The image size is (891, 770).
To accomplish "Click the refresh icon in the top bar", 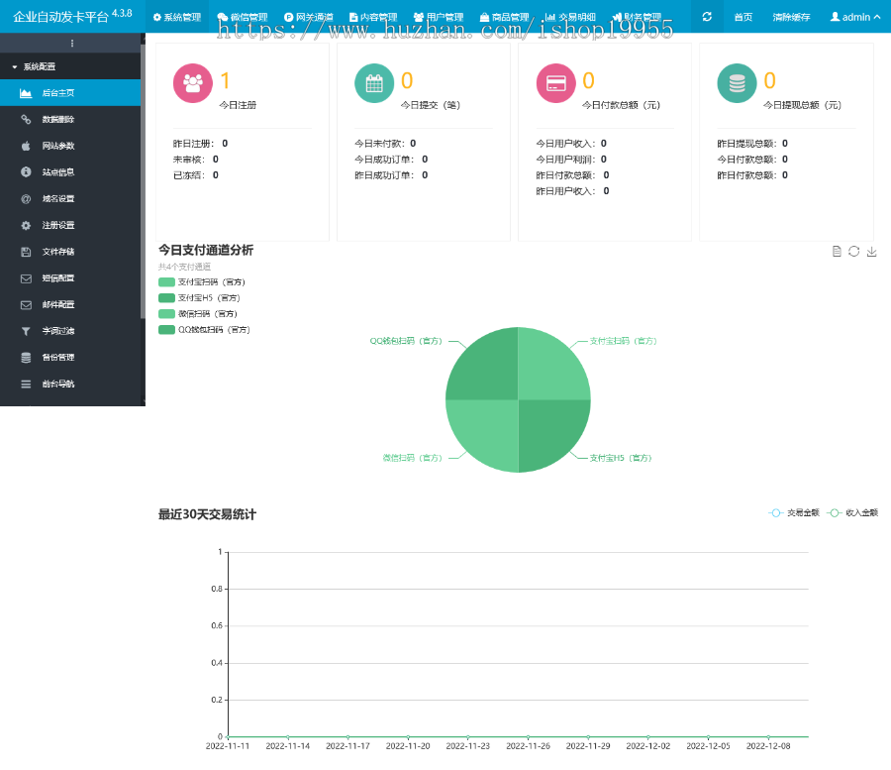I will coord(707,17).
